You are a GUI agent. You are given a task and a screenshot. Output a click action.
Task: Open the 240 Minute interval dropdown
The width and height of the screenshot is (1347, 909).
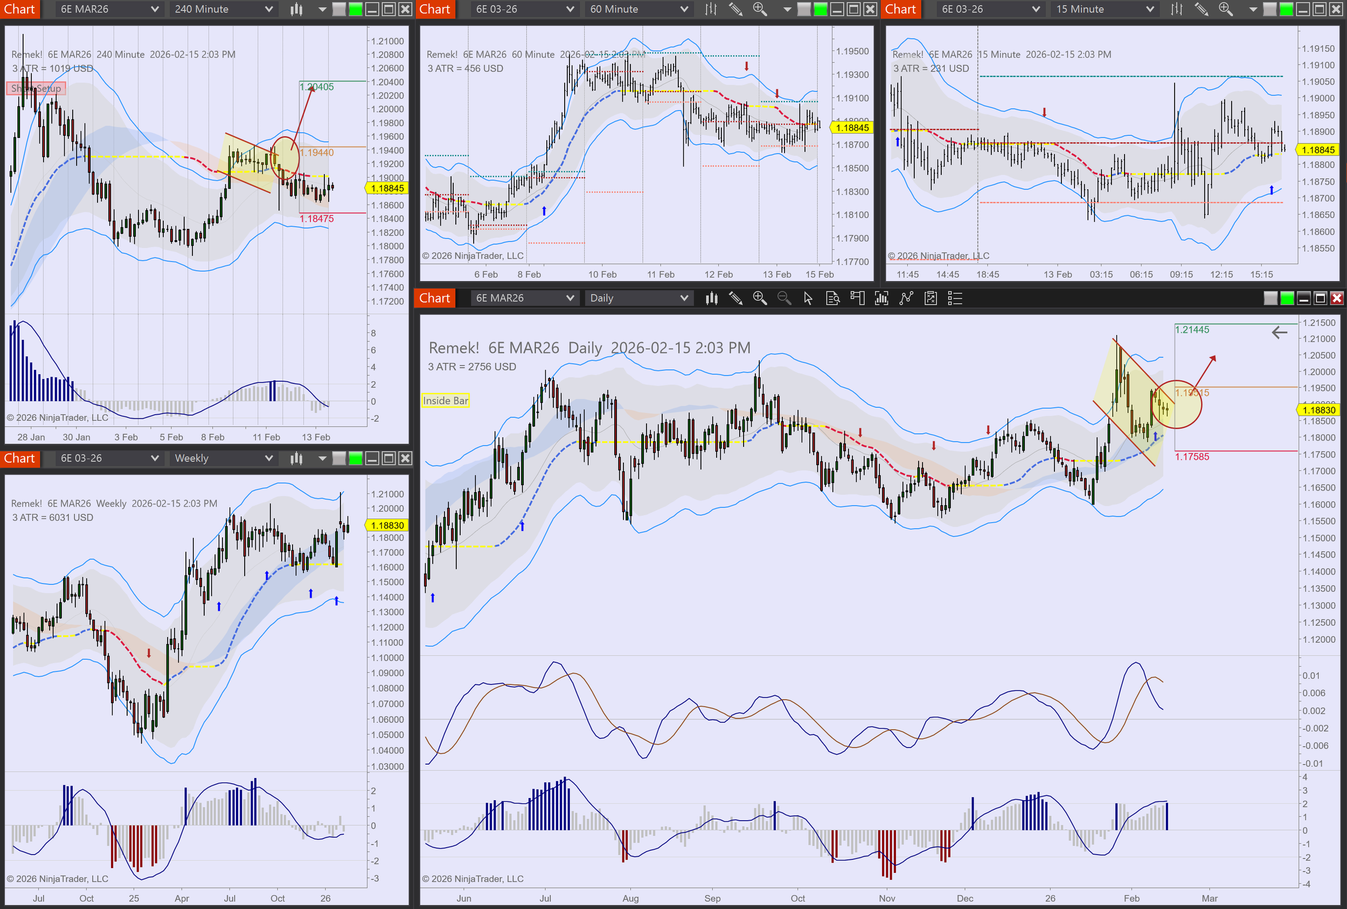point(223,9)
